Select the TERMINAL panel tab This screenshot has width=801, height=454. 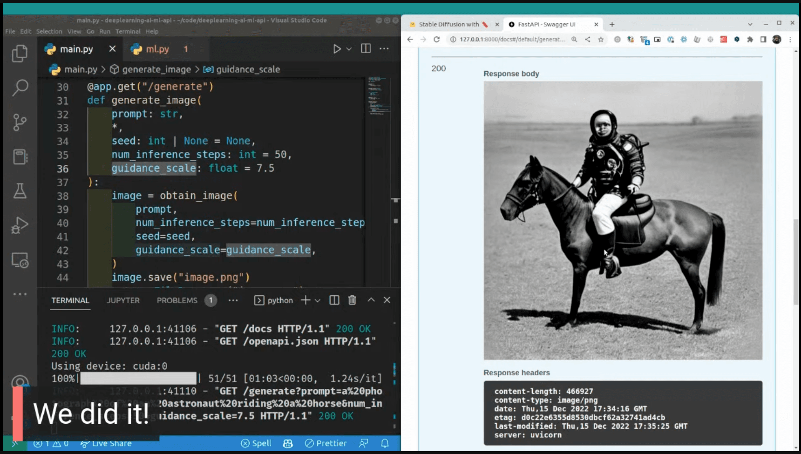[70, 300]
